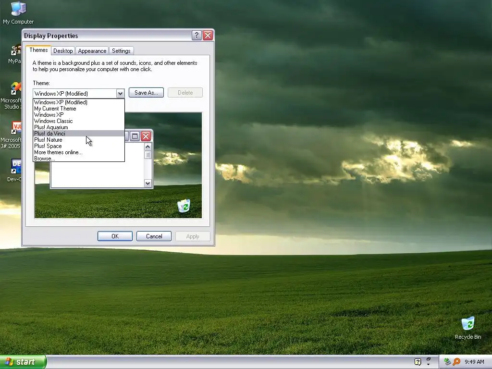The height and width of the screenshot is (369, 492).
Task: Confirm with the OK button
Action: (x=115, y=236)
